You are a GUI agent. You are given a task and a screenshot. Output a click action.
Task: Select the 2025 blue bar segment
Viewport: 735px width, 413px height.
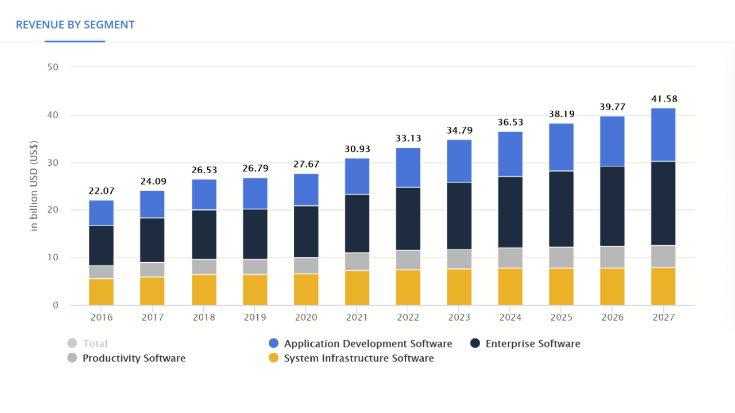[x=562, y=147]
